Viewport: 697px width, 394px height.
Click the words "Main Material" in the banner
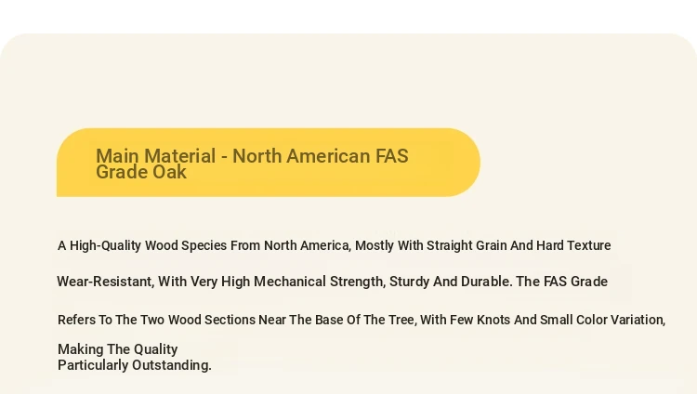click(x=155, y=156)
